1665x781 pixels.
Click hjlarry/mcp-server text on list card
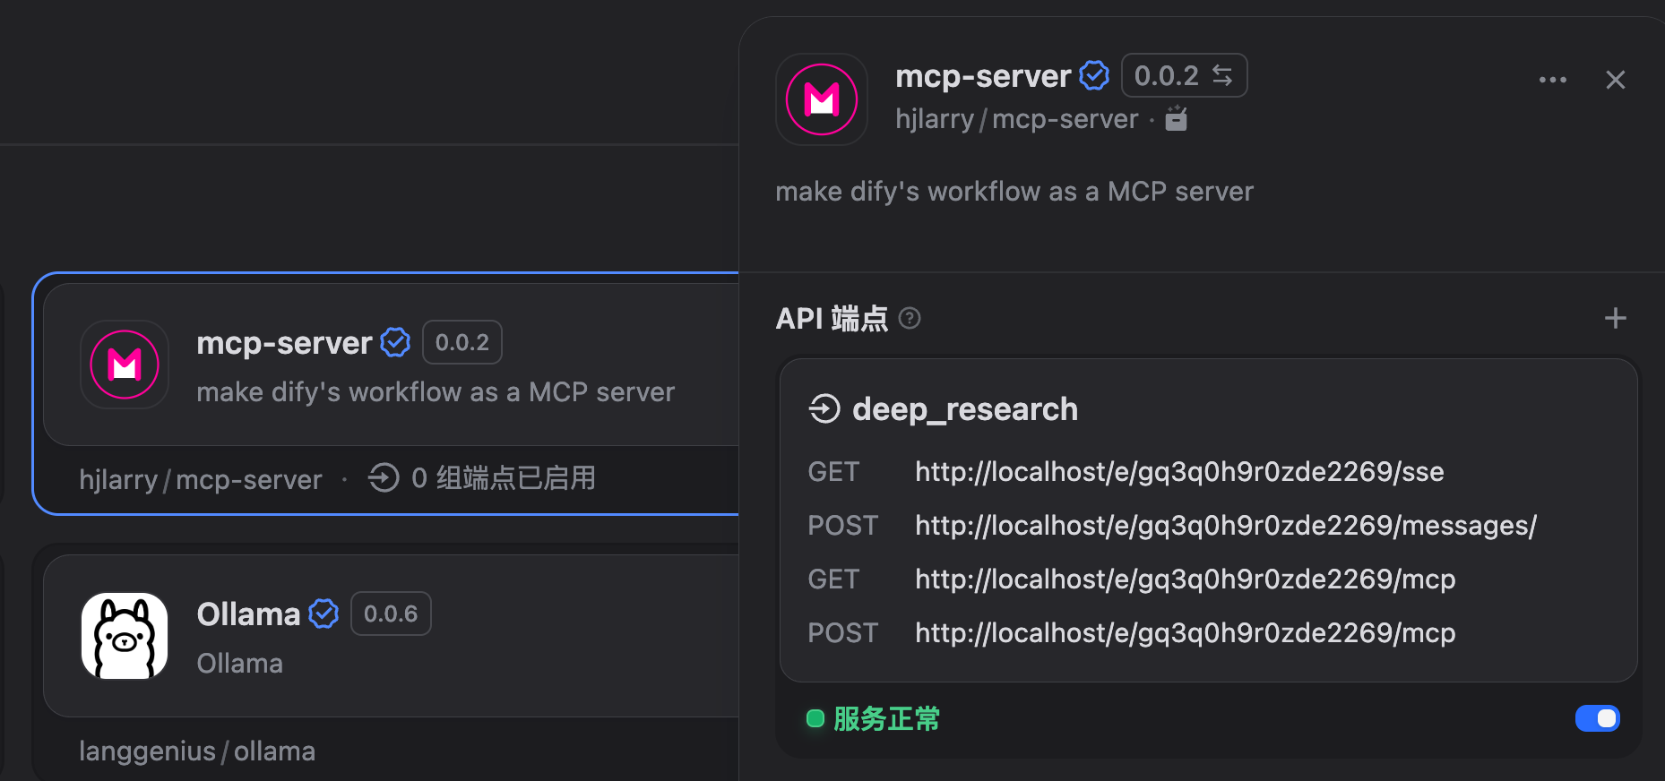coord(201,479)
